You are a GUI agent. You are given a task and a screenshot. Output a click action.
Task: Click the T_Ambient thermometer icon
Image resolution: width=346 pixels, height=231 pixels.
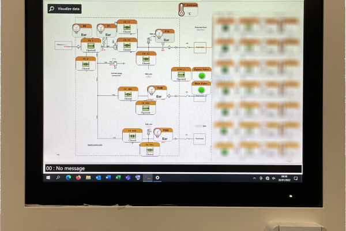(182, 10)
